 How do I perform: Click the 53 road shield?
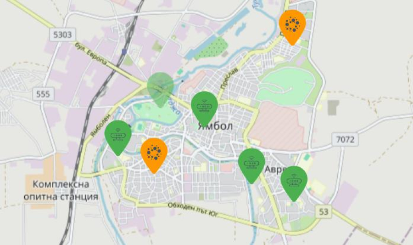pyautogui.click(x=324, y=211)
